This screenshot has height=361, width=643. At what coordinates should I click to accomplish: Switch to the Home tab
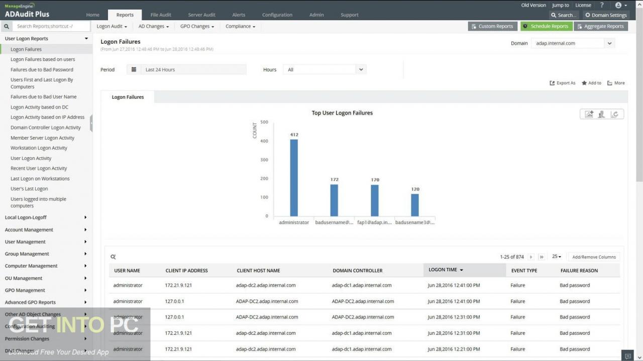(x=92, y=15)
